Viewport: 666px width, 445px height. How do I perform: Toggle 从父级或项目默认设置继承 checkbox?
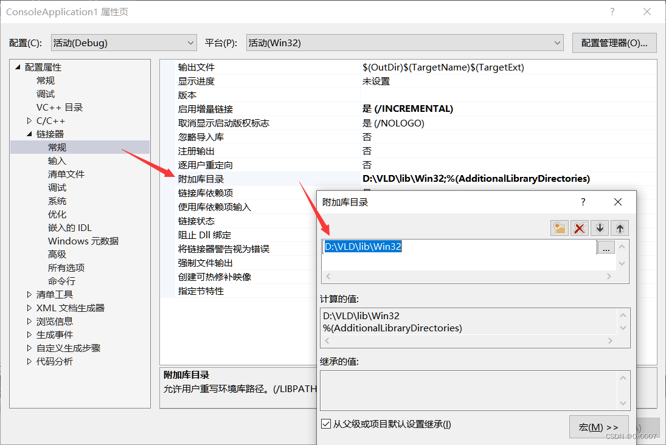326,424
